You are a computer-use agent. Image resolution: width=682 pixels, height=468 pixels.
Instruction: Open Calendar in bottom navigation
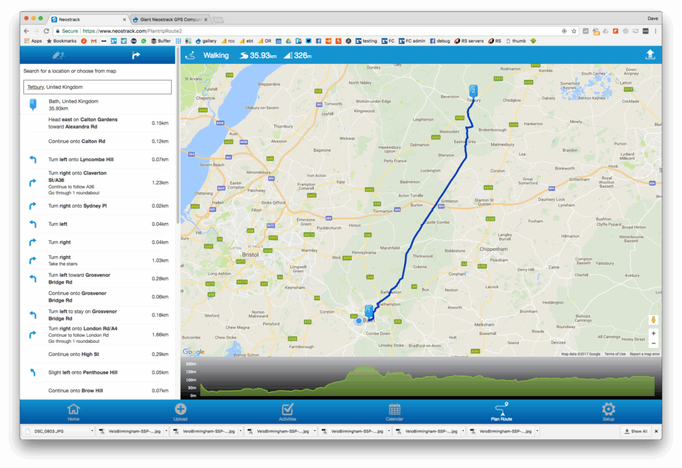pyautogui.click(x=394, y=412)
